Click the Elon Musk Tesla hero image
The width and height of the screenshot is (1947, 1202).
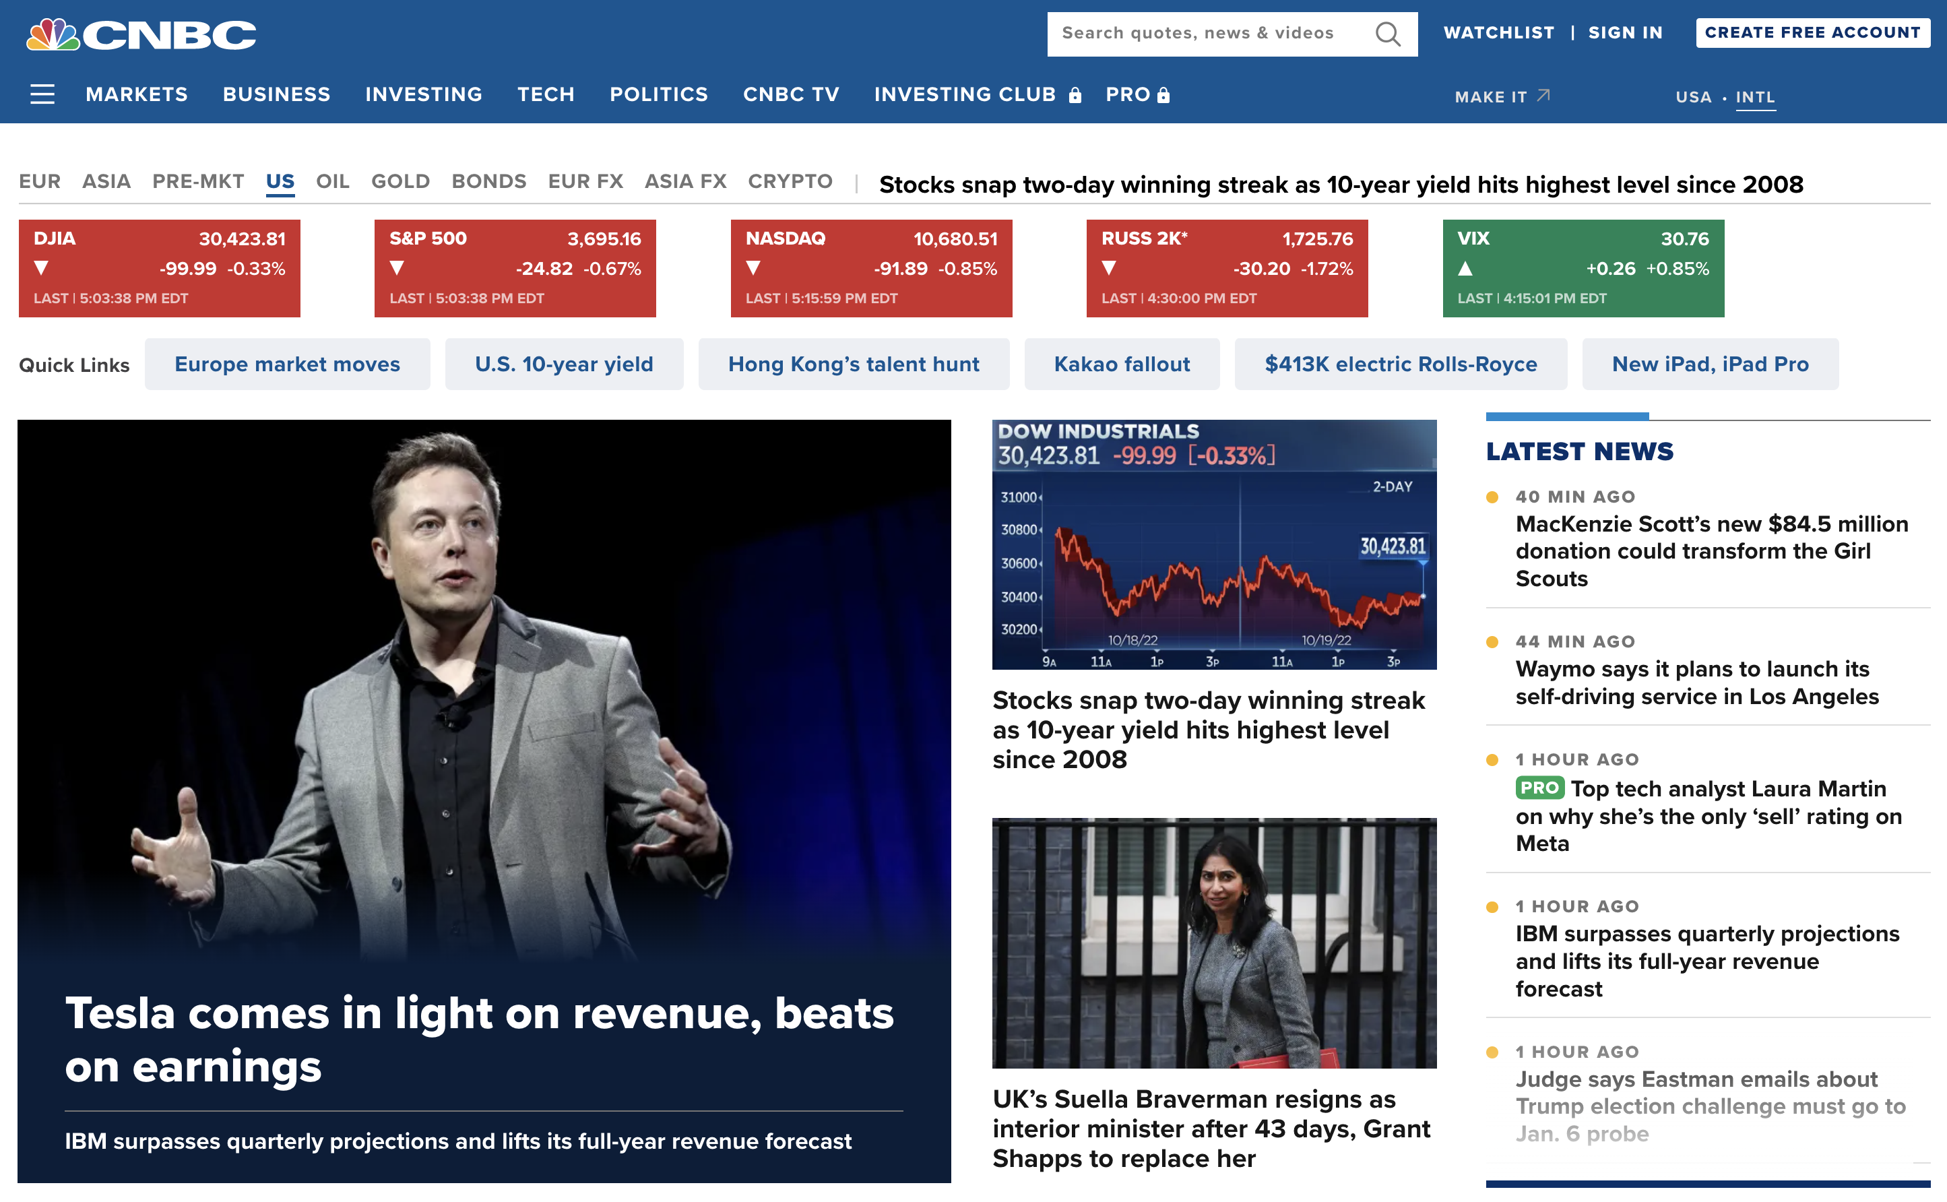(484, 692)
